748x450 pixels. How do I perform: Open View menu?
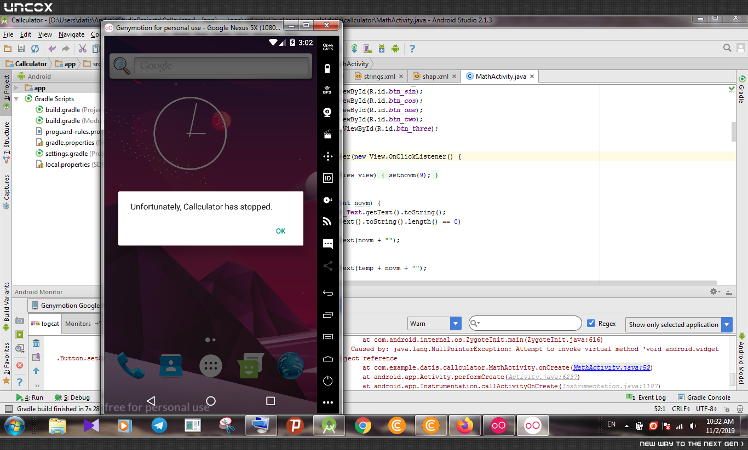pos(45,34)
